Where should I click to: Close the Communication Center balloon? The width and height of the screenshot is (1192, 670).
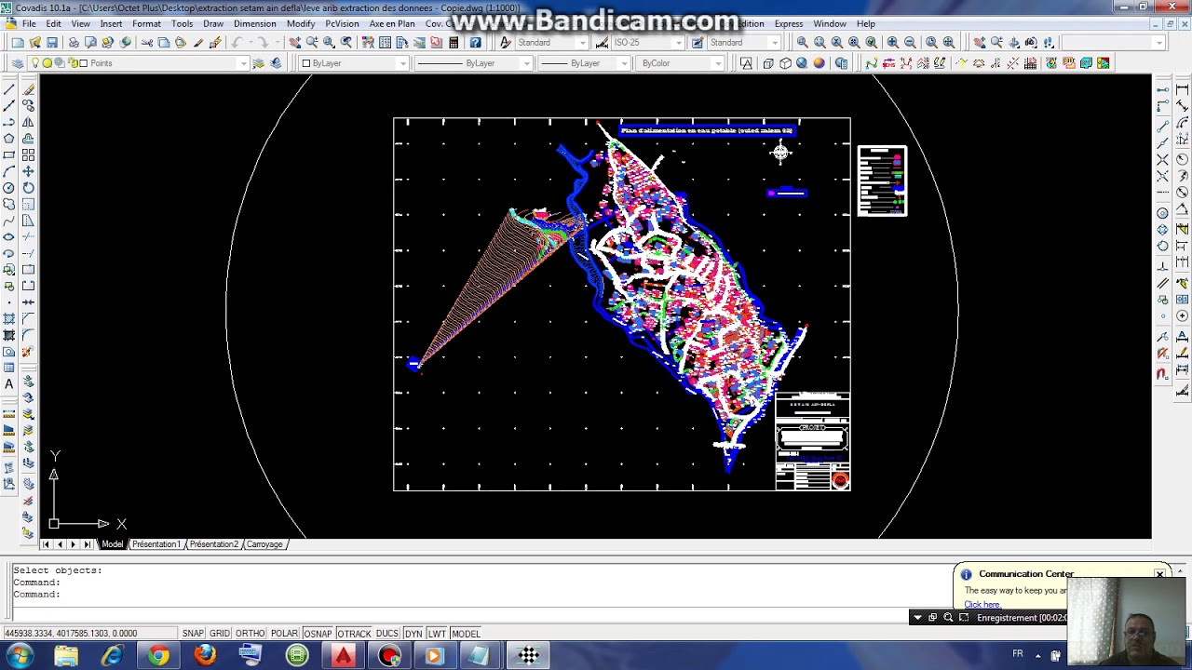1159,574
